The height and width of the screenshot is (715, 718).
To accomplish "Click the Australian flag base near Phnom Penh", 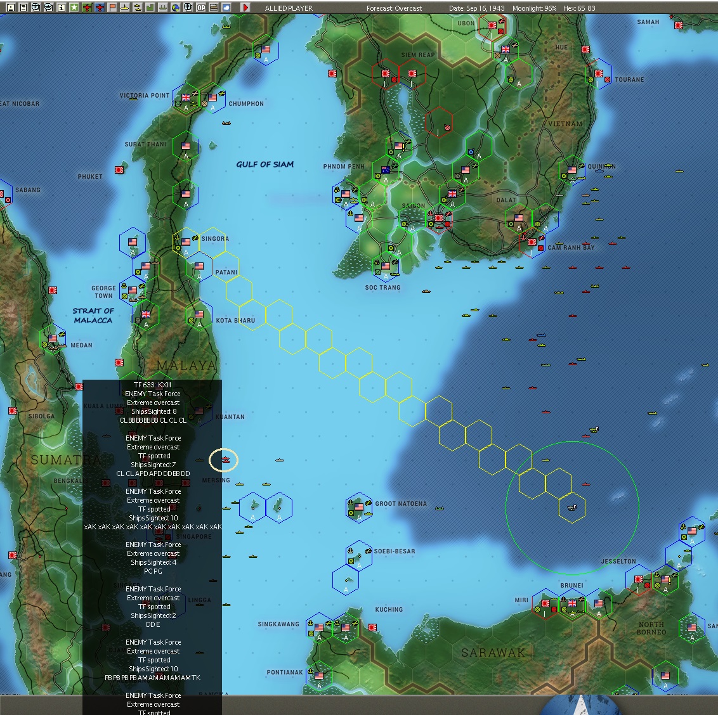I will pyautogui.click(x=386, y=170).
